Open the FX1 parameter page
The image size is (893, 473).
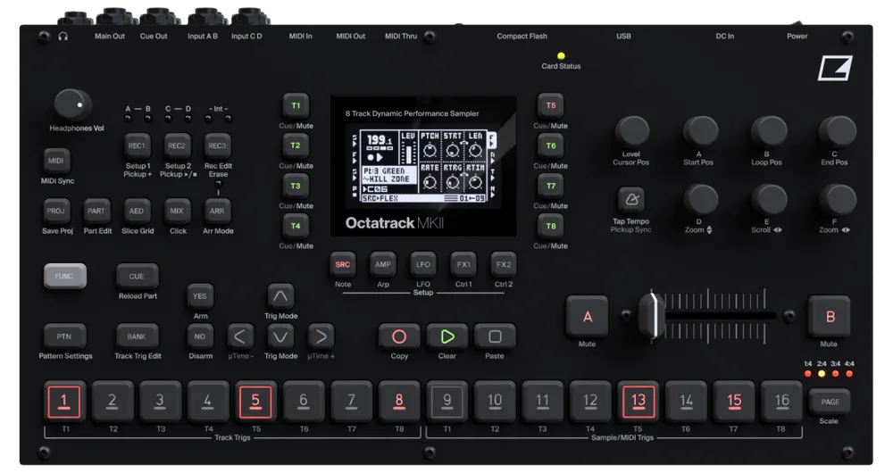tap(463, 265)
